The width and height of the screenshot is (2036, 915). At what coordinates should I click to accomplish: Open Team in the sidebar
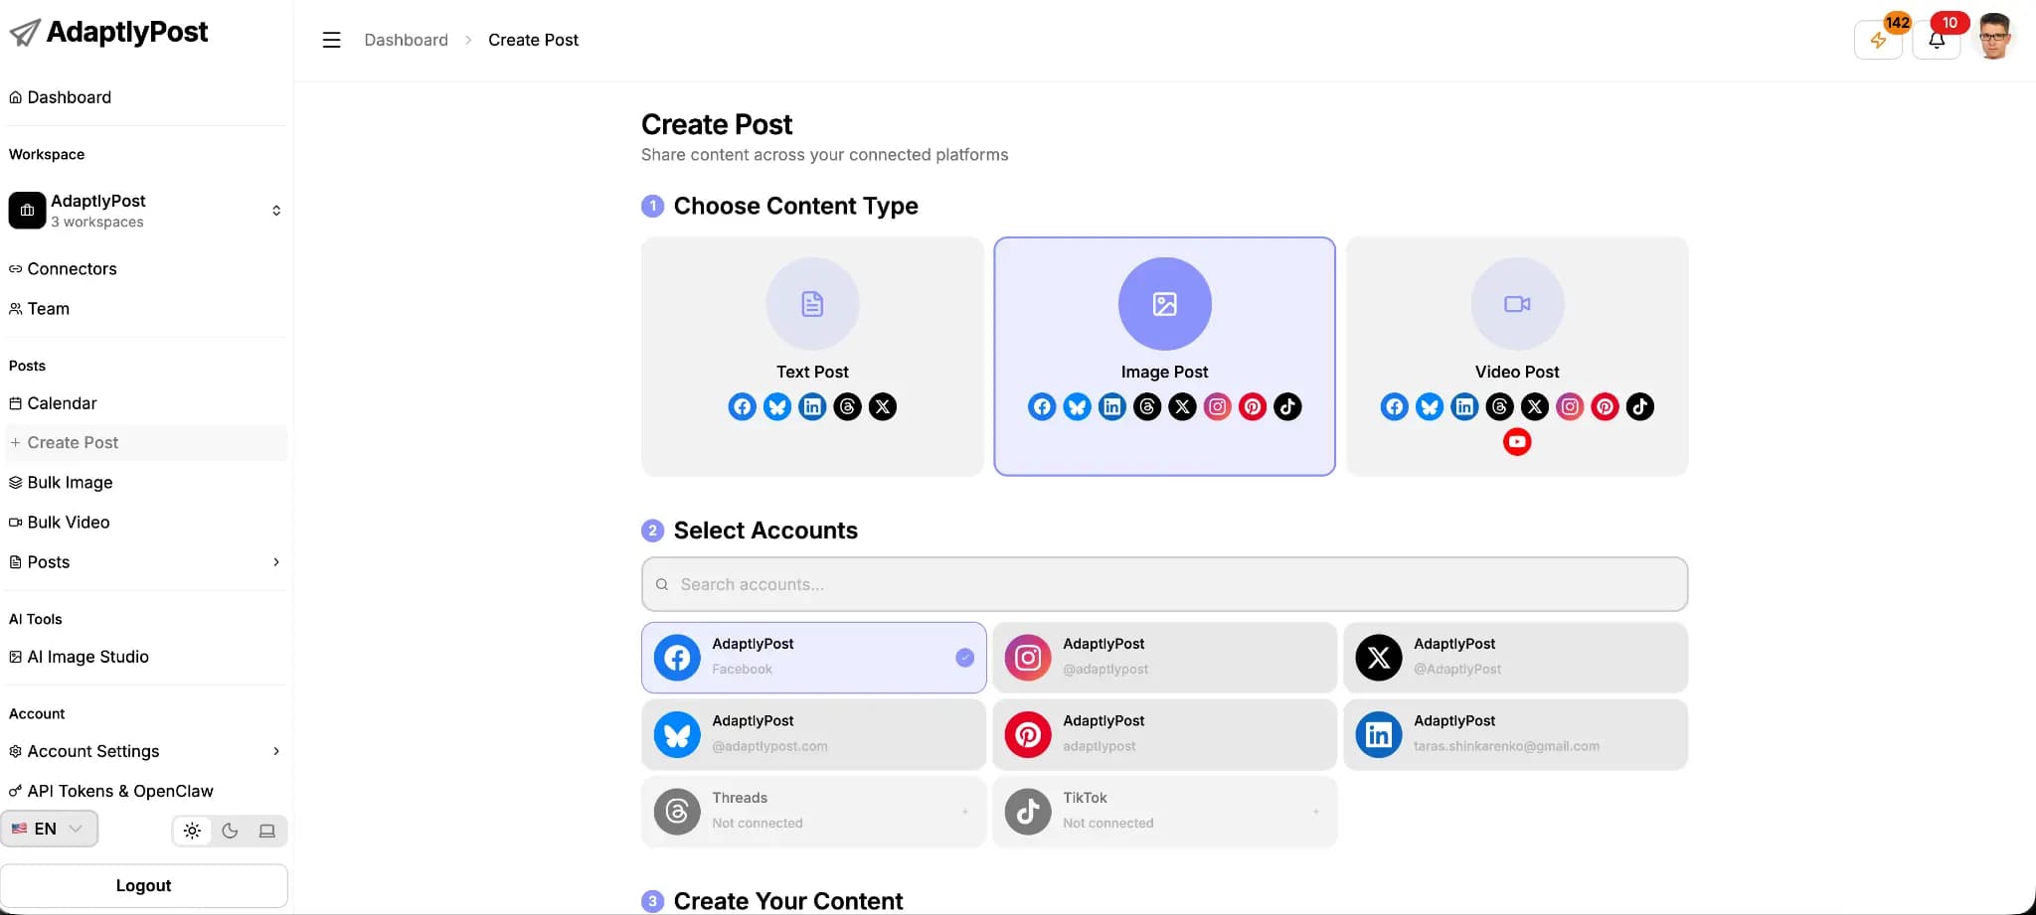(146, 309)
